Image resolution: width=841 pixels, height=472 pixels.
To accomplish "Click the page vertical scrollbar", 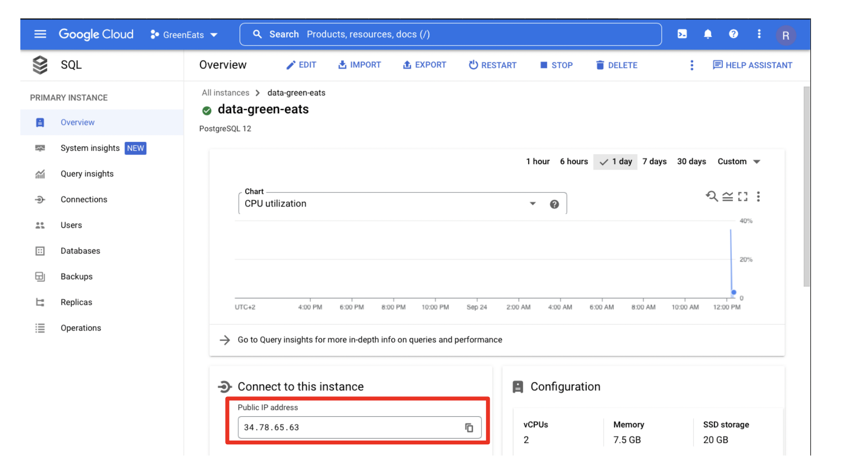I will [x=807, y=187].
